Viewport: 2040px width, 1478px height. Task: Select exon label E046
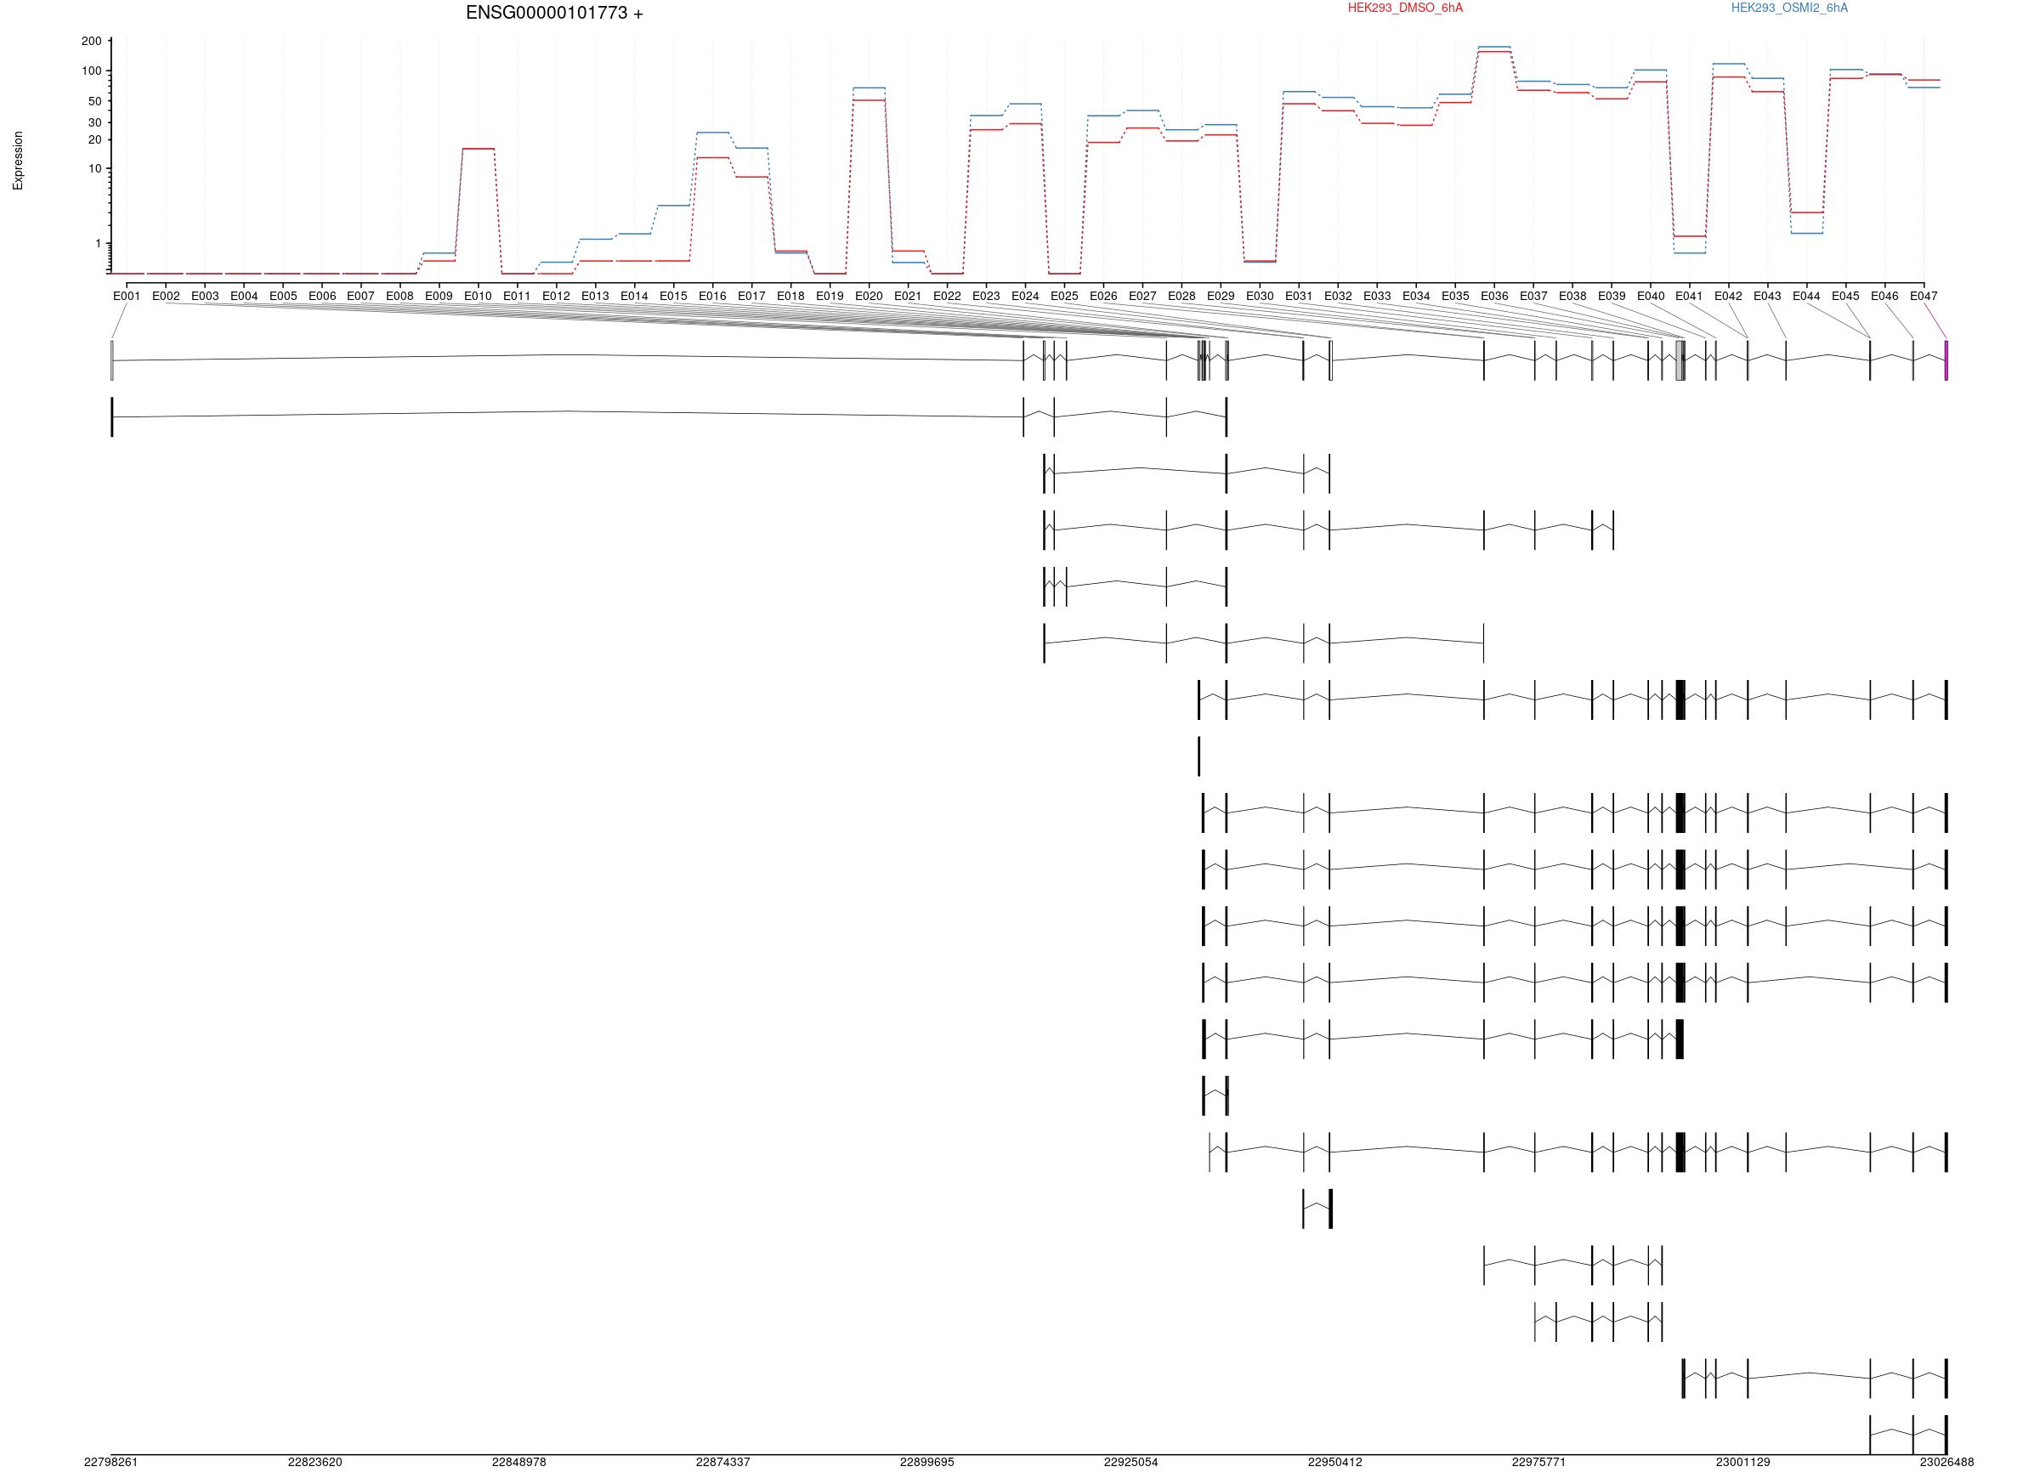[x=1885, y=296]
